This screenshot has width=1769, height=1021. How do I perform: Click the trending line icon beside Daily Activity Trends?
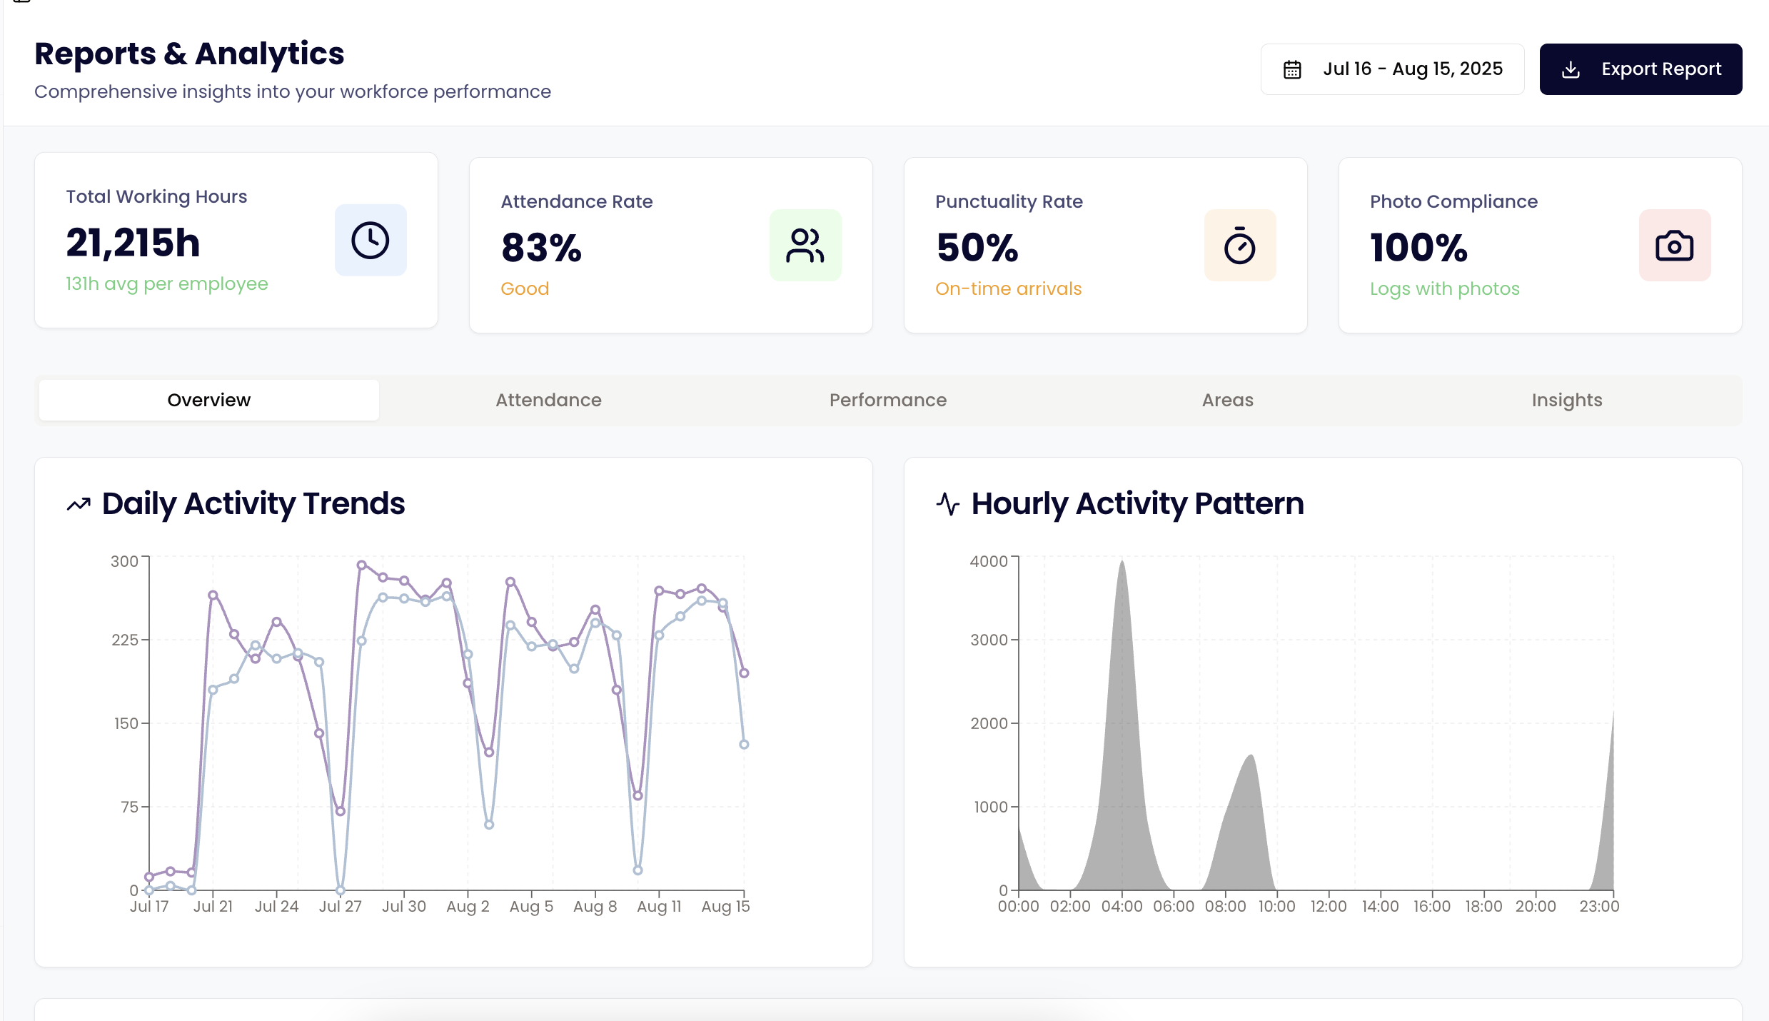[x=78, y=503]
